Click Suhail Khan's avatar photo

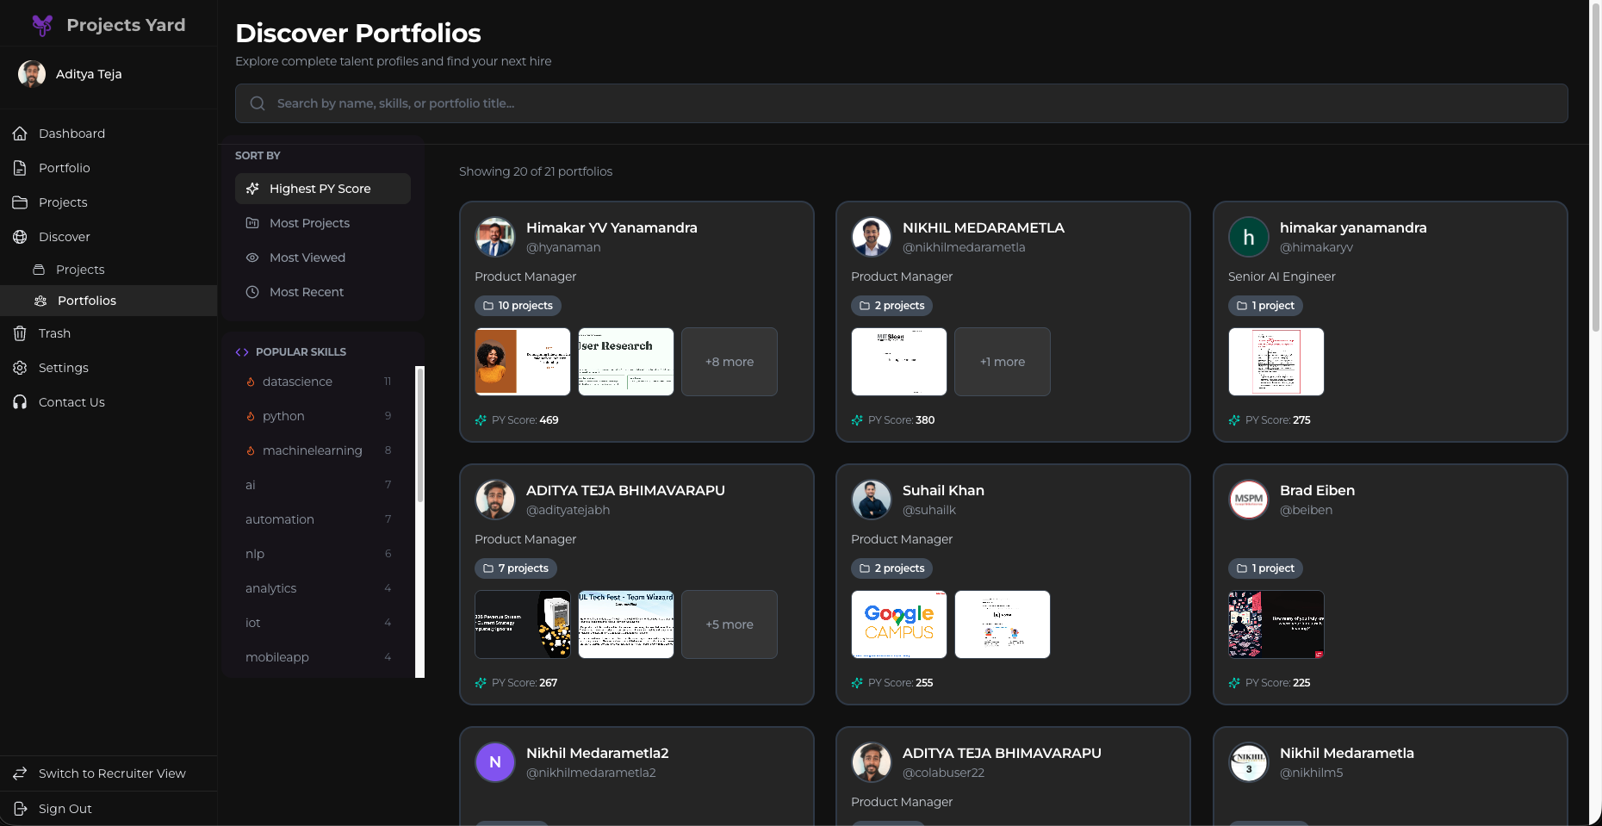(872, 500)
